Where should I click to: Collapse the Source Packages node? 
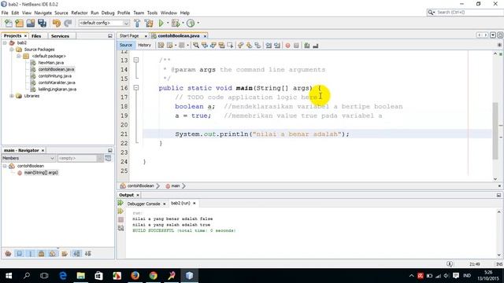pyautogui.click(x=12, y=50)
